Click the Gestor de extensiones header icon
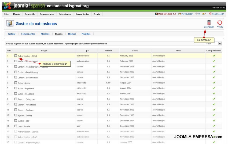This screenshot has width=228, height=144. click(x=10, y=23)
